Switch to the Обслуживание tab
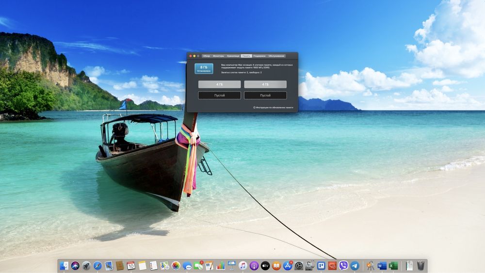Screen dimensions: 485x273 (x=276, y=56)
